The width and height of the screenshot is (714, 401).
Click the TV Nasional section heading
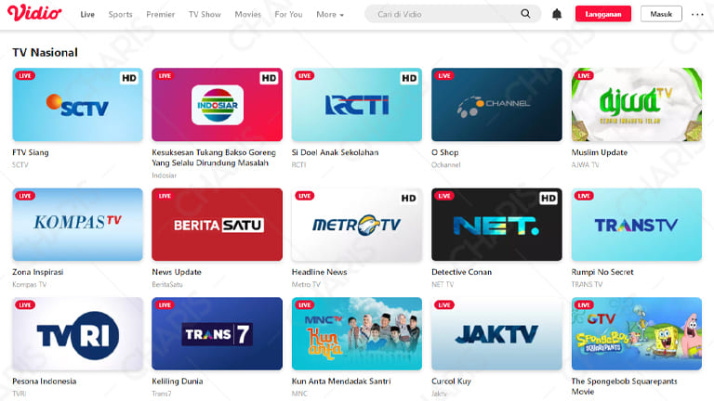point(45,52)
